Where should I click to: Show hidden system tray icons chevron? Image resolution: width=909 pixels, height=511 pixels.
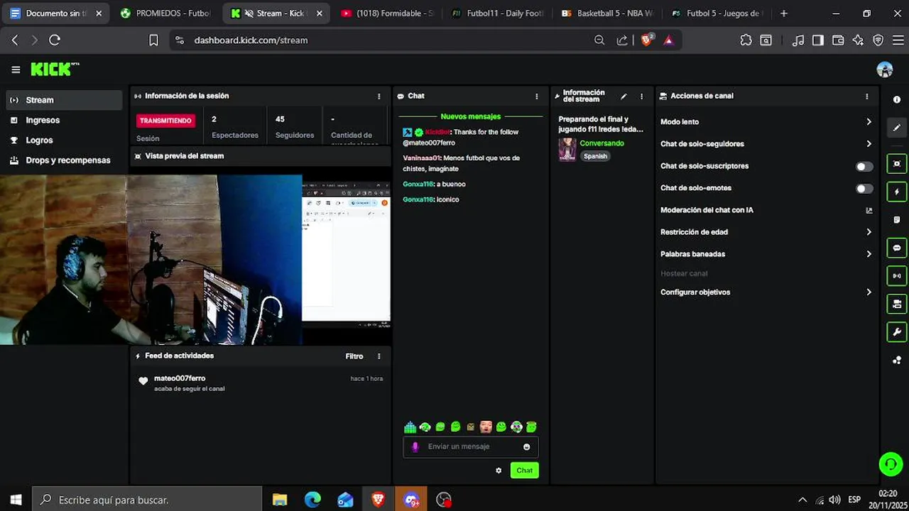pos(802,500)
